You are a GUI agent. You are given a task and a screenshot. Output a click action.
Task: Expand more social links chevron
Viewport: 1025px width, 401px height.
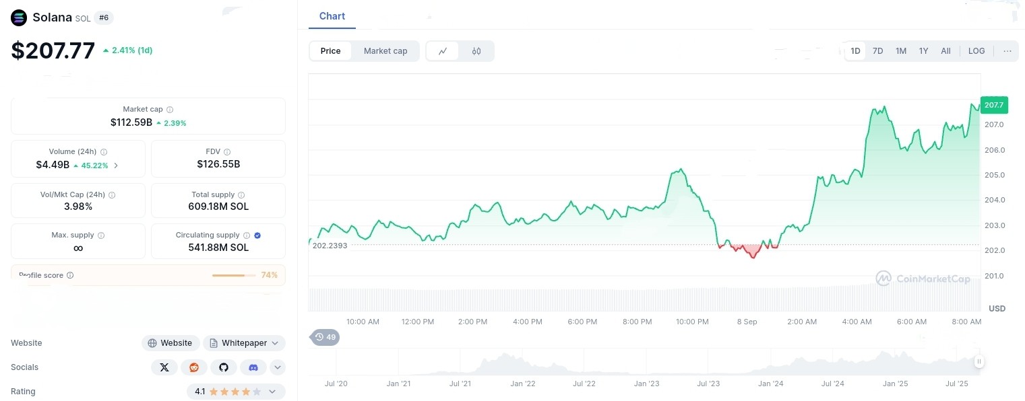pos(278,367)
